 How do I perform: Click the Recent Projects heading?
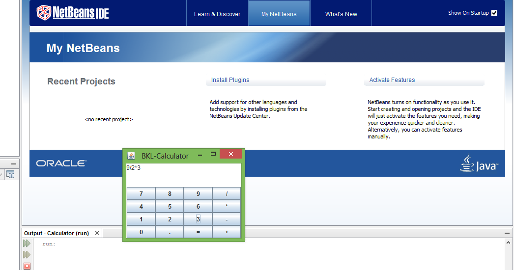pyautogui.click(x=81, y=81)
